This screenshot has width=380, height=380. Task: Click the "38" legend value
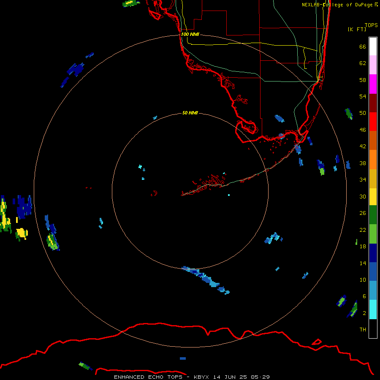click(x=363, y=163)
